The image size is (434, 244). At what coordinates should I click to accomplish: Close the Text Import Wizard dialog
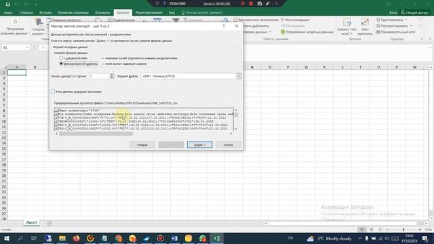(x=237, y=26)
